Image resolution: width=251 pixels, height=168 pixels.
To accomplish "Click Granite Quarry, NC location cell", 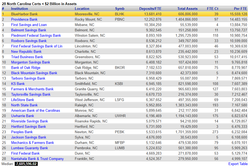I will pos(89,89).
